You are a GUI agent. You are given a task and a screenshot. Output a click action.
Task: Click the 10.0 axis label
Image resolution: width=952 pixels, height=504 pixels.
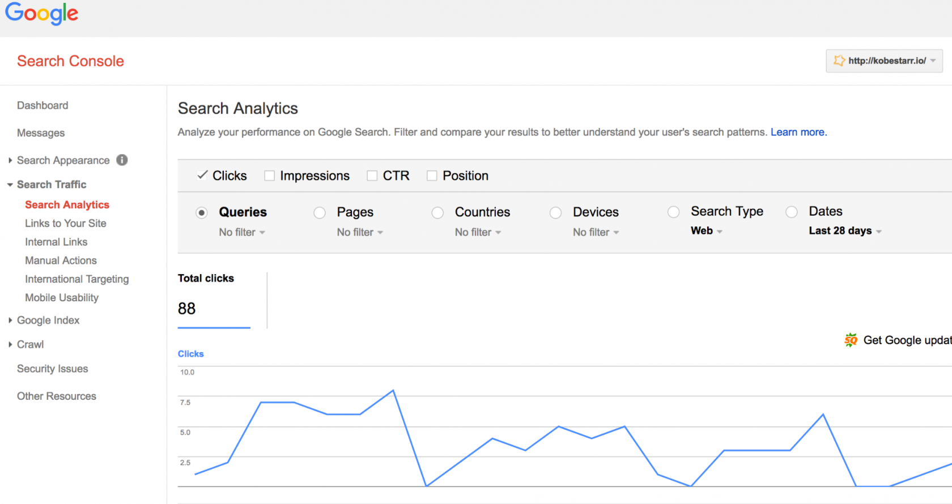[x=187, y=372]
